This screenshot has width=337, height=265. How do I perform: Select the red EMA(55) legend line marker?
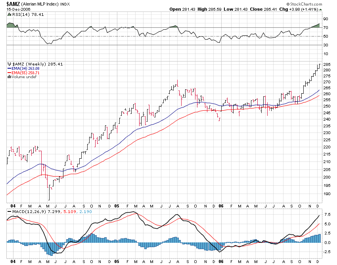click(9, 73)
